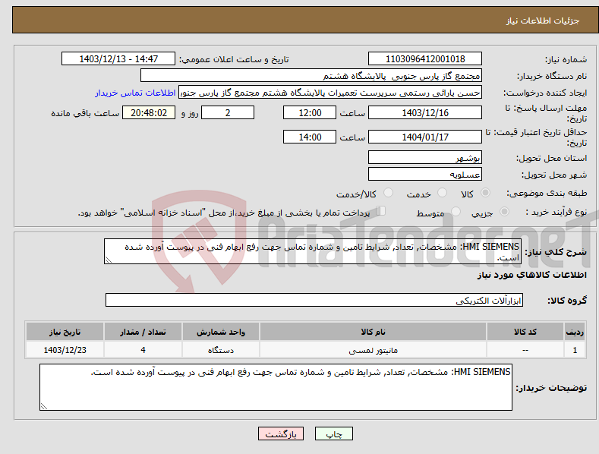Viewport: 599px width, 454px height.
Task: Click the response deadline date 1403/12/16 field
Action: [425, 112]
